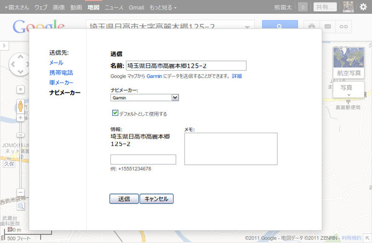Image resolution: width=372 pixels, height=243 pixels.
Task: Focus the 名前 name input field
Action: coord(186,66)
